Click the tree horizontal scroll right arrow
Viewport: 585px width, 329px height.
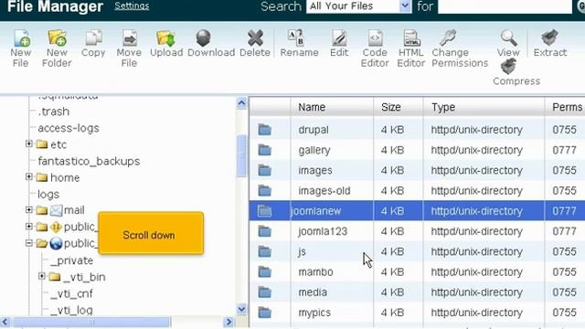229,322
